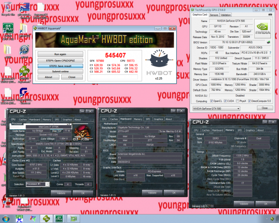This screenshot has width=279, height=223.
Task: Open the HWBOT Aquamark desktop shortcut
Action: pos(24,74)
